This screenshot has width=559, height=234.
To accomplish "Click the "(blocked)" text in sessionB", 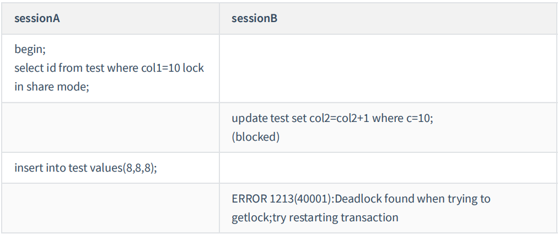I will tap(255, 137).
